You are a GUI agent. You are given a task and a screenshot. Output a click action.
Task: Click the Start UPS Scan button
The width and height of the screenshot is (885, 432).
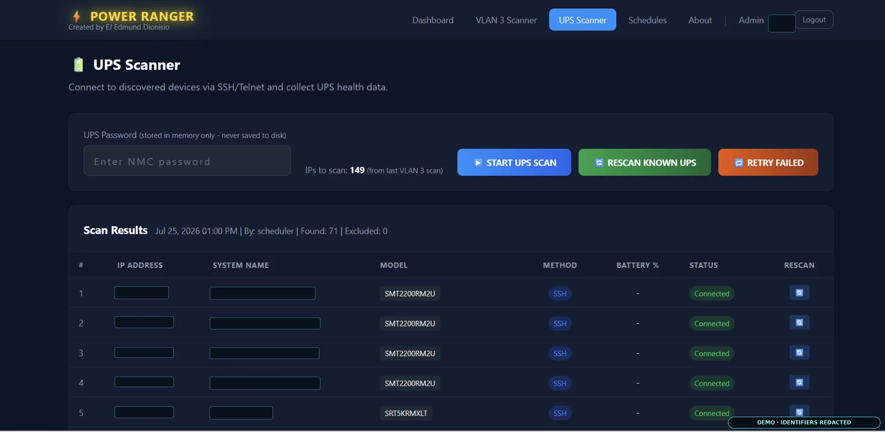(514, 162)
